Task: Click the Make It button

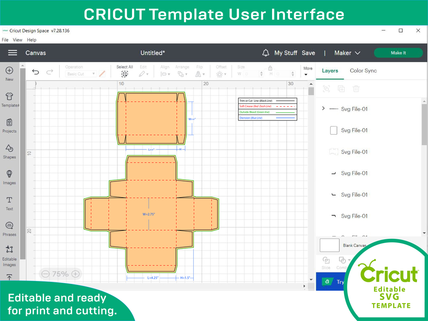Action: coord(398,53)
